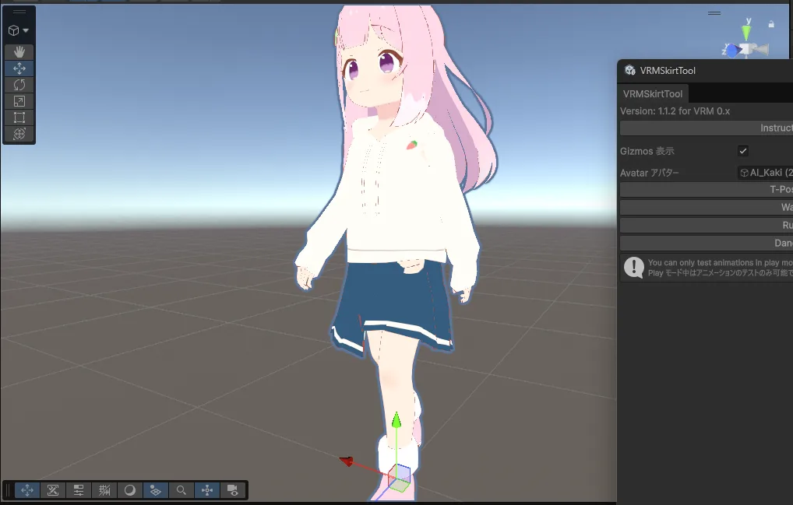Click the center cube of orientation gizmo
793x505 pixels.
click(x=745, y=49)
